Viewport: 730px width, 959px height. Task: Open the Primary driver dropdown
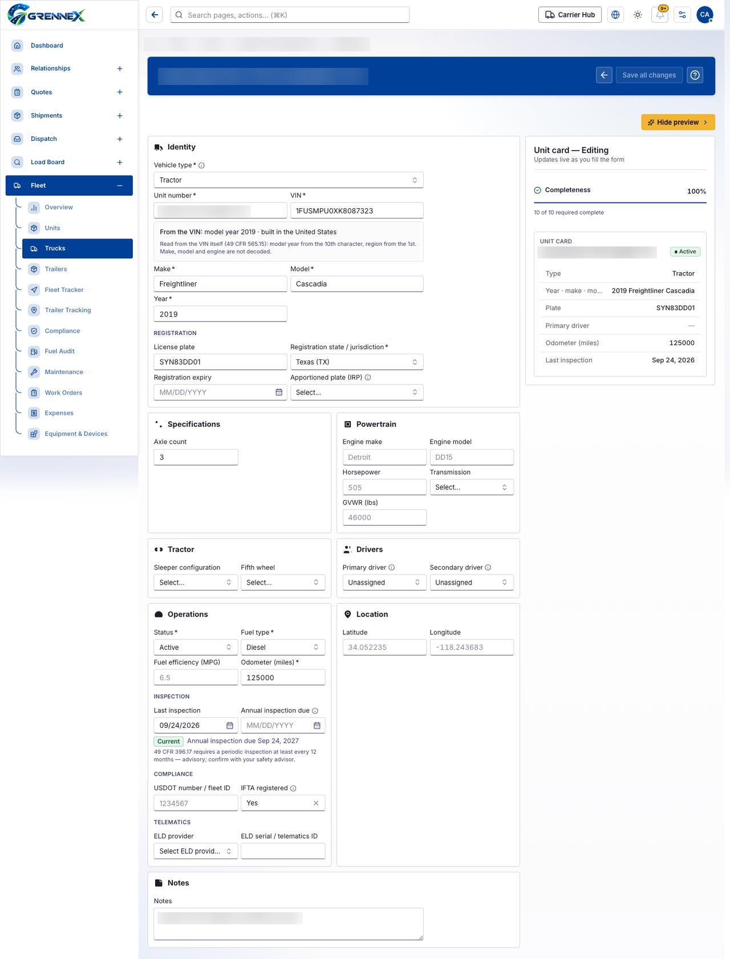(x=384, y=582)
